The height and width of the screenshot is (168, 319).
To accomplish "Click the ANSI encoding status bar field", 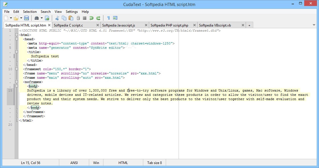I will pyautogui.click(x=74, y=163).
